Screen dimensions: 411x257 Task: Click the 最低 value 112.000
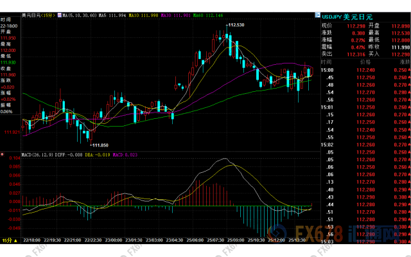click(401, 40)
